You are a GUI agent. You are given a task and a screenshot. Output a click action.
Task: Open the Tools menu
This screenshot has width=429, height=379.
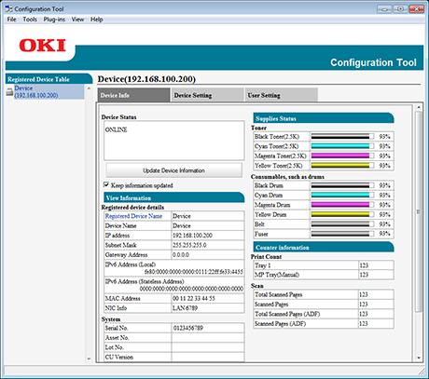30,20
